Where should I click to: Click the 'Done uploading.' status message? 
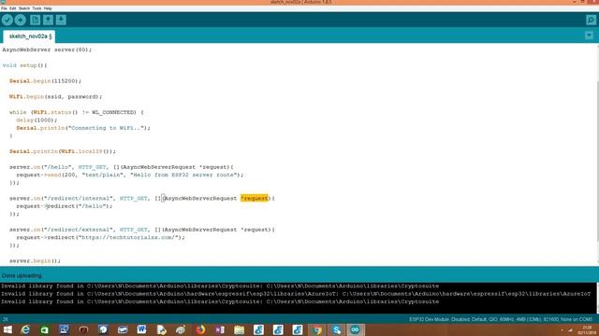22,275
